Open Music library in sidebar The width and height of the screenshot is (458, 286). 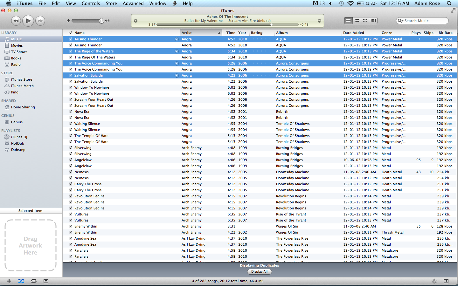31,39
